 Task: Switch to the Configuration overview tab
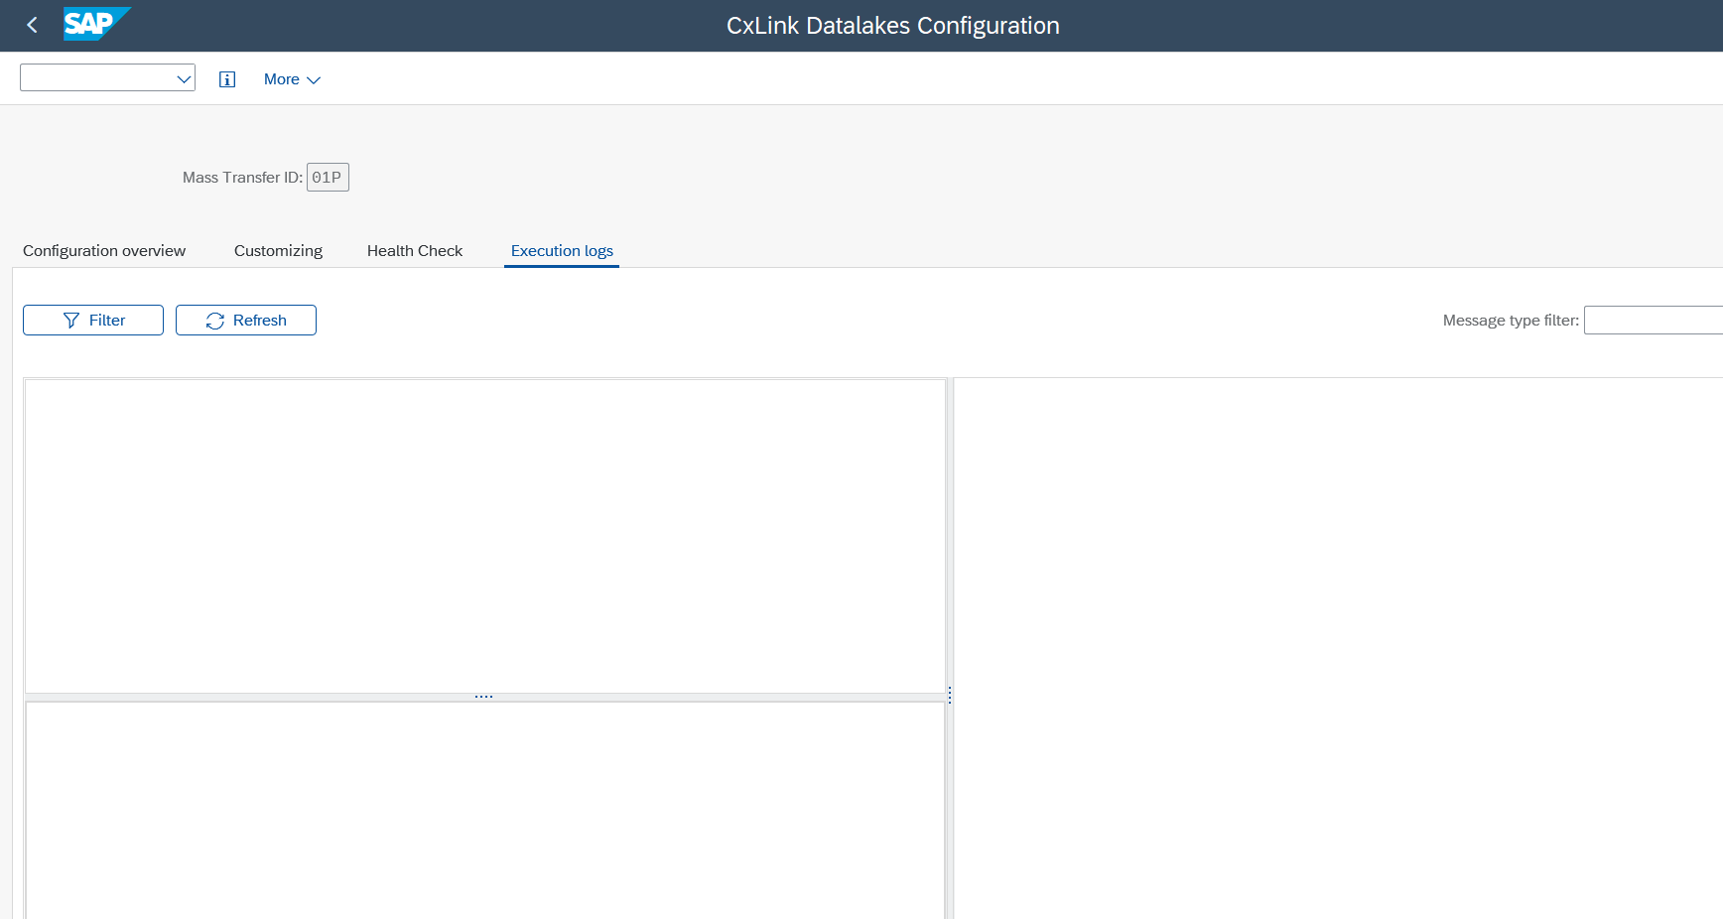click(x=104, y=251)
